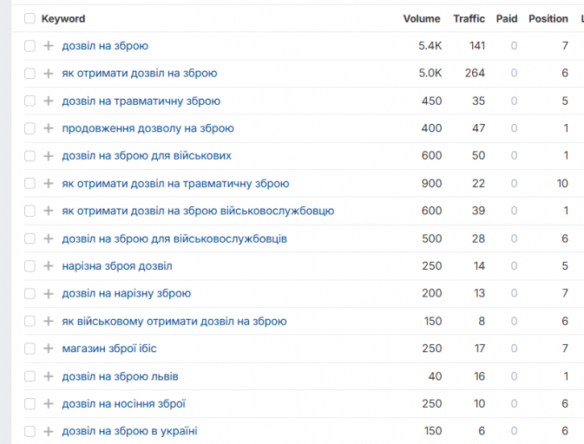
Task: Click plus icon for 'дозвіл на носіння зброї'
Action: [x=49, y=404]
